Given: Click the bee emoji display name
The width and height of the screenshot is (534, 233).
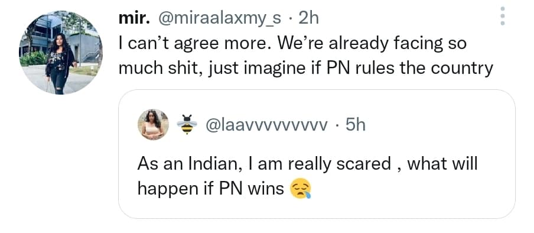Looking at the screenshot, I should tap(187, 125).
